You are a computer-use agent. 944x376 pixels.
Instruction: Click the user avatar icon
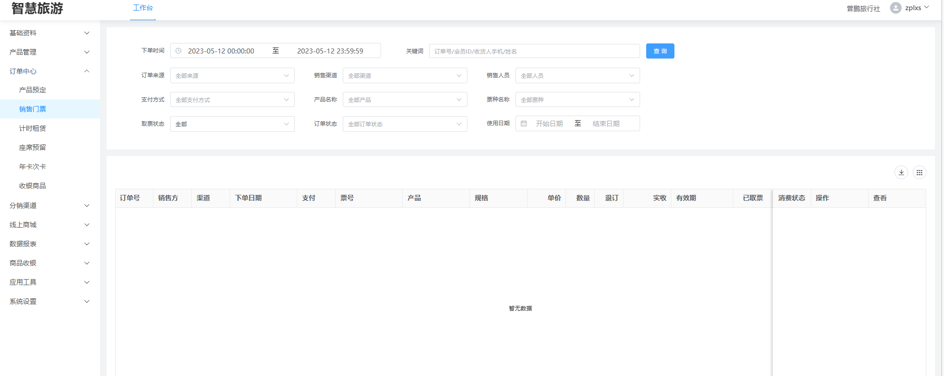(x=896, y=8)
